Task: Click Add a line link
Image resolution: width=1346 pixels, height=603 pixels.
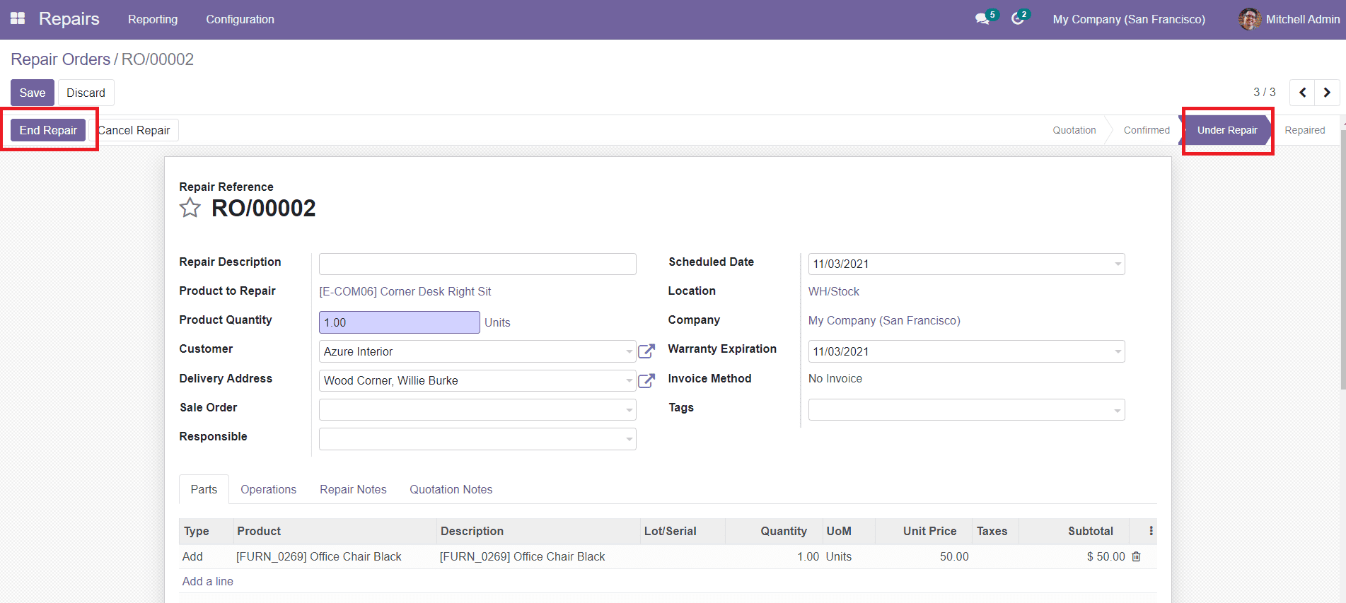Action: (207, 581)
